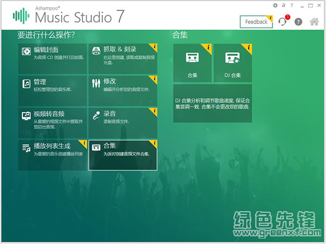Viewport: 326px width, 244px height.
Task: Close the Music Studio window
Action: point(319,5)
